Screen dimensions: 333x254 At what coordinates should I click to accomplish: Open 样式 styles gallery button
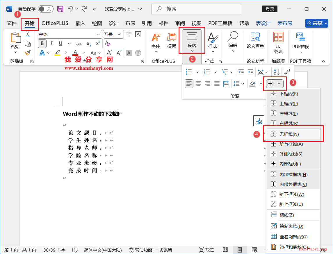[213, 42]
